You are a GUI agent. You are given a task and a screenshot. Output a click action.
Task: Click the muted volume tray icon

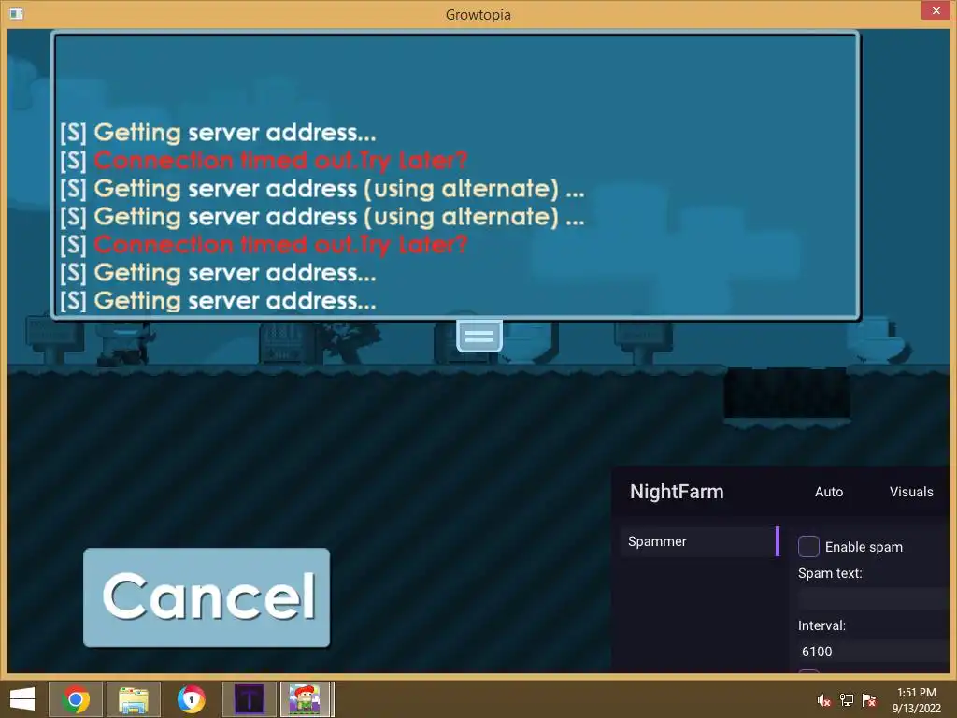click(823, 700)
